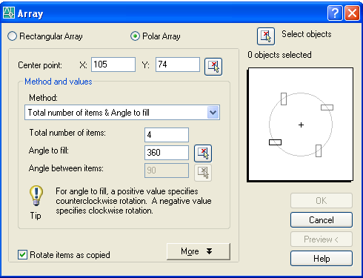
Task: Click the polar array preview image
Action: click(x=301, y=125)
